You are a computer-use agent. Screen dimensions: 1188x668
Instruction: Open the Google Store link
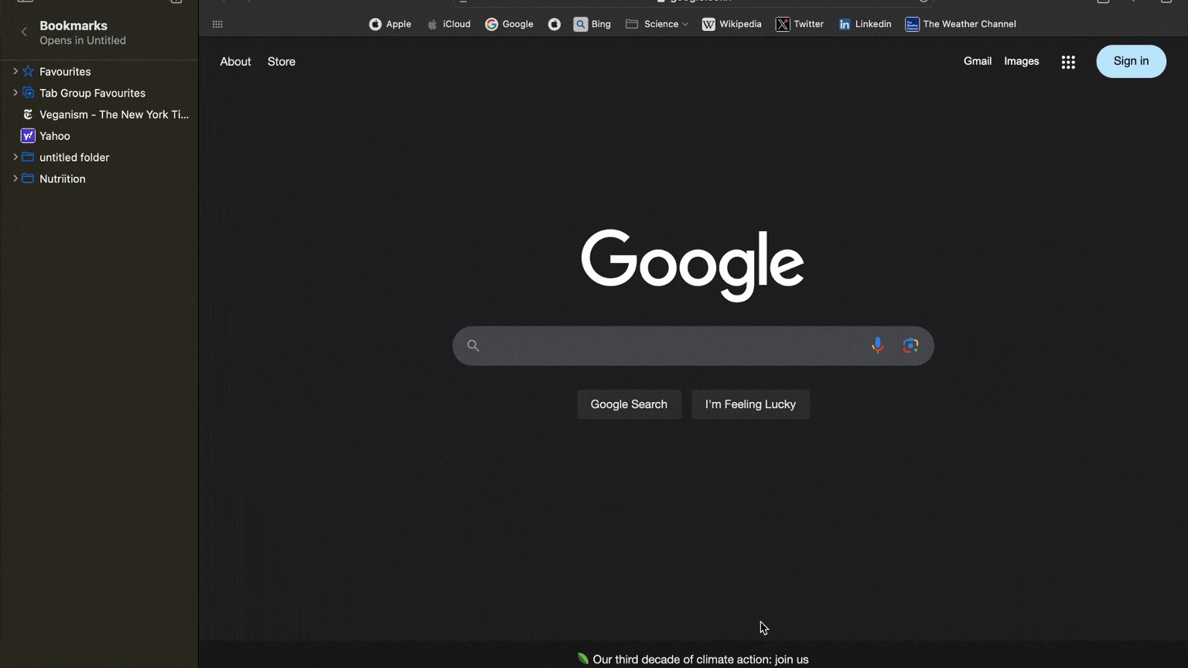282,62
